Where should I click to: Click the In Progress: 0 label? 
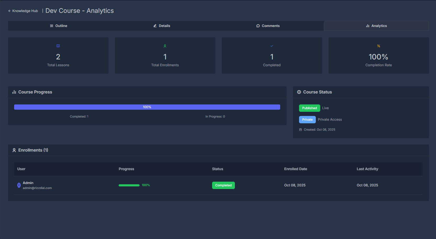pos(215,116)
